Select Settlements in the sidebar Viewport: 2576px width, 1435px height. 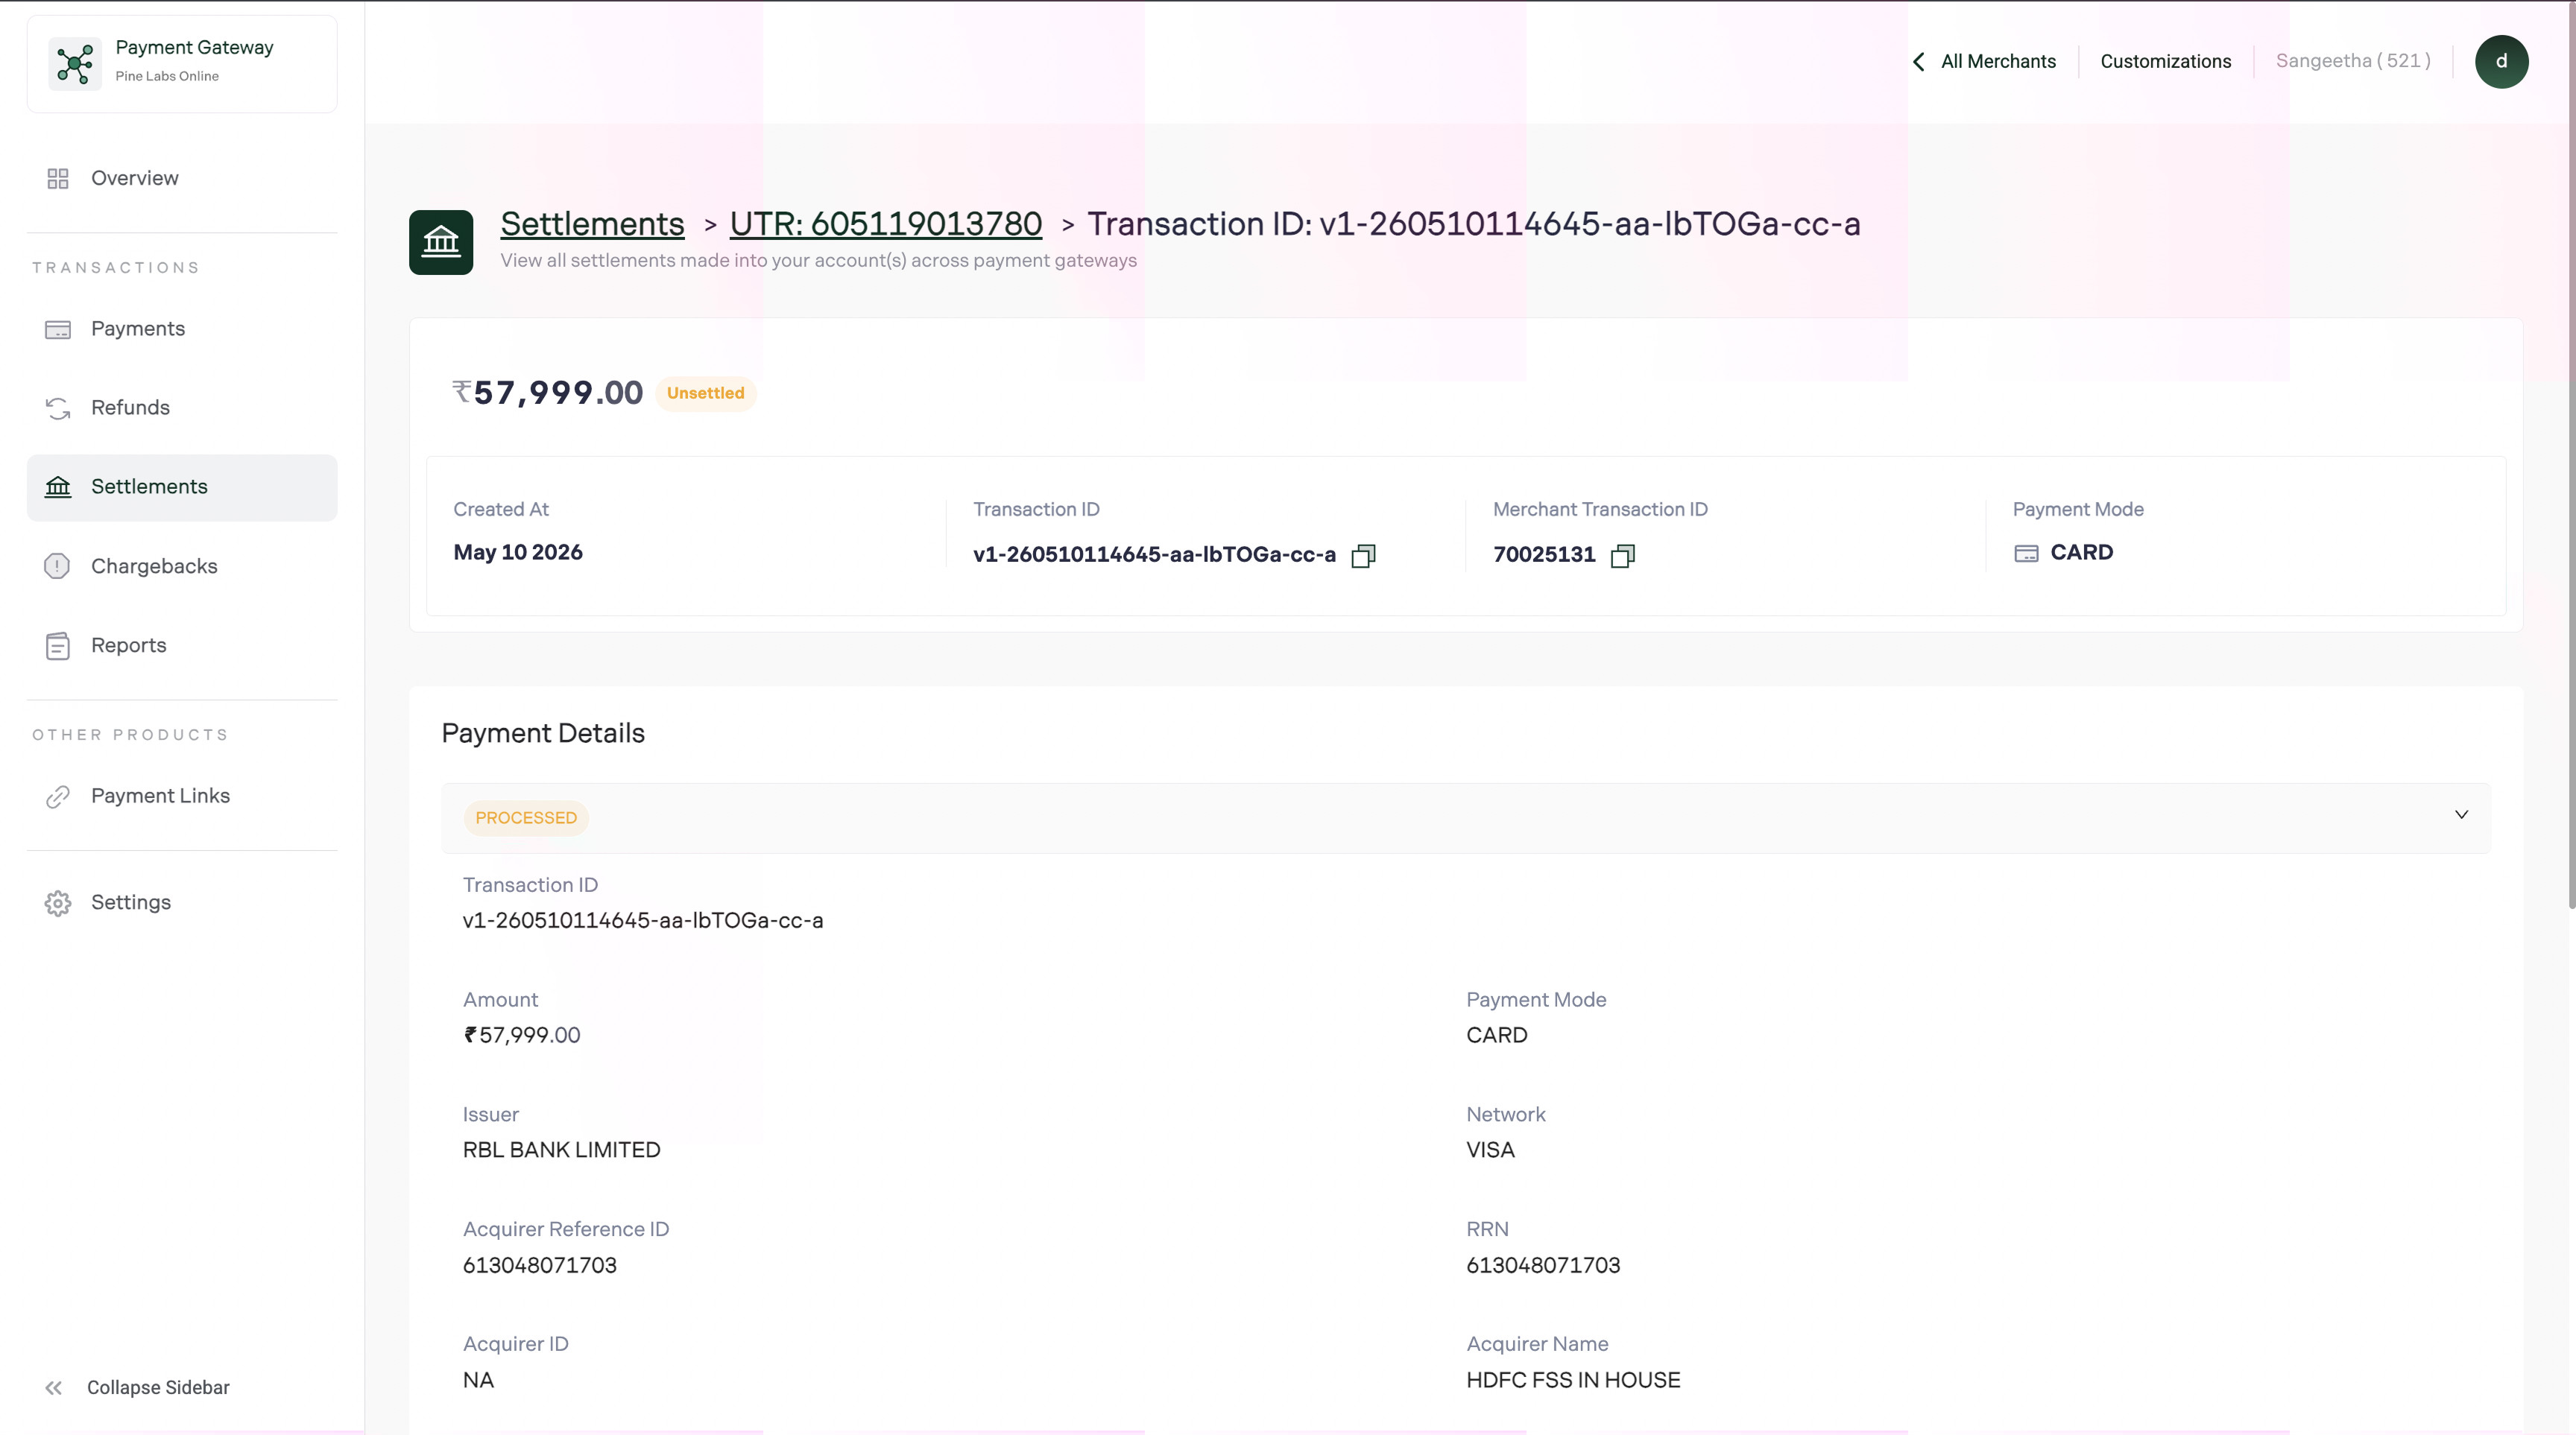tap(182, 488)
